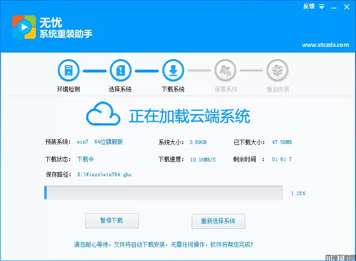Select the greyed 重启安装 step icon

pos(277,71)
